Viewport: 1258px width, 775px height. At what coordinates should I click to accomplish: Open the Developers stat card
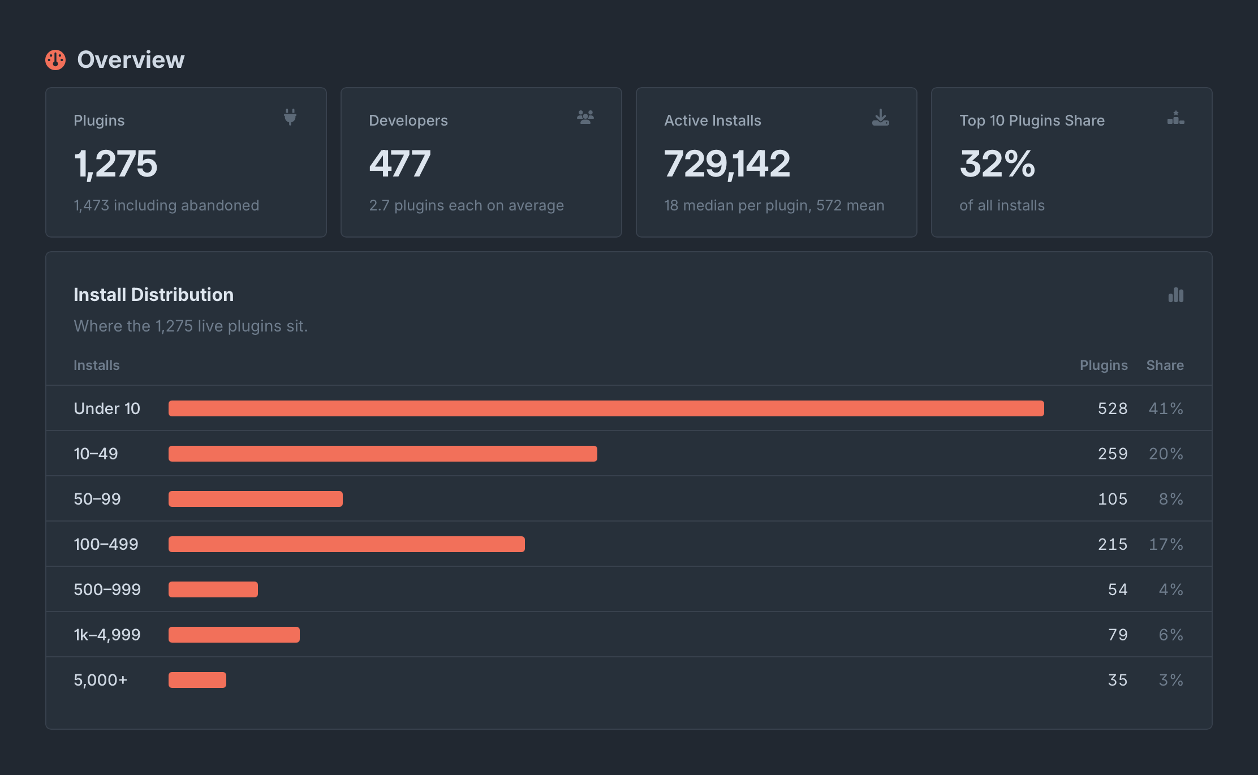(x=481, y=162)
